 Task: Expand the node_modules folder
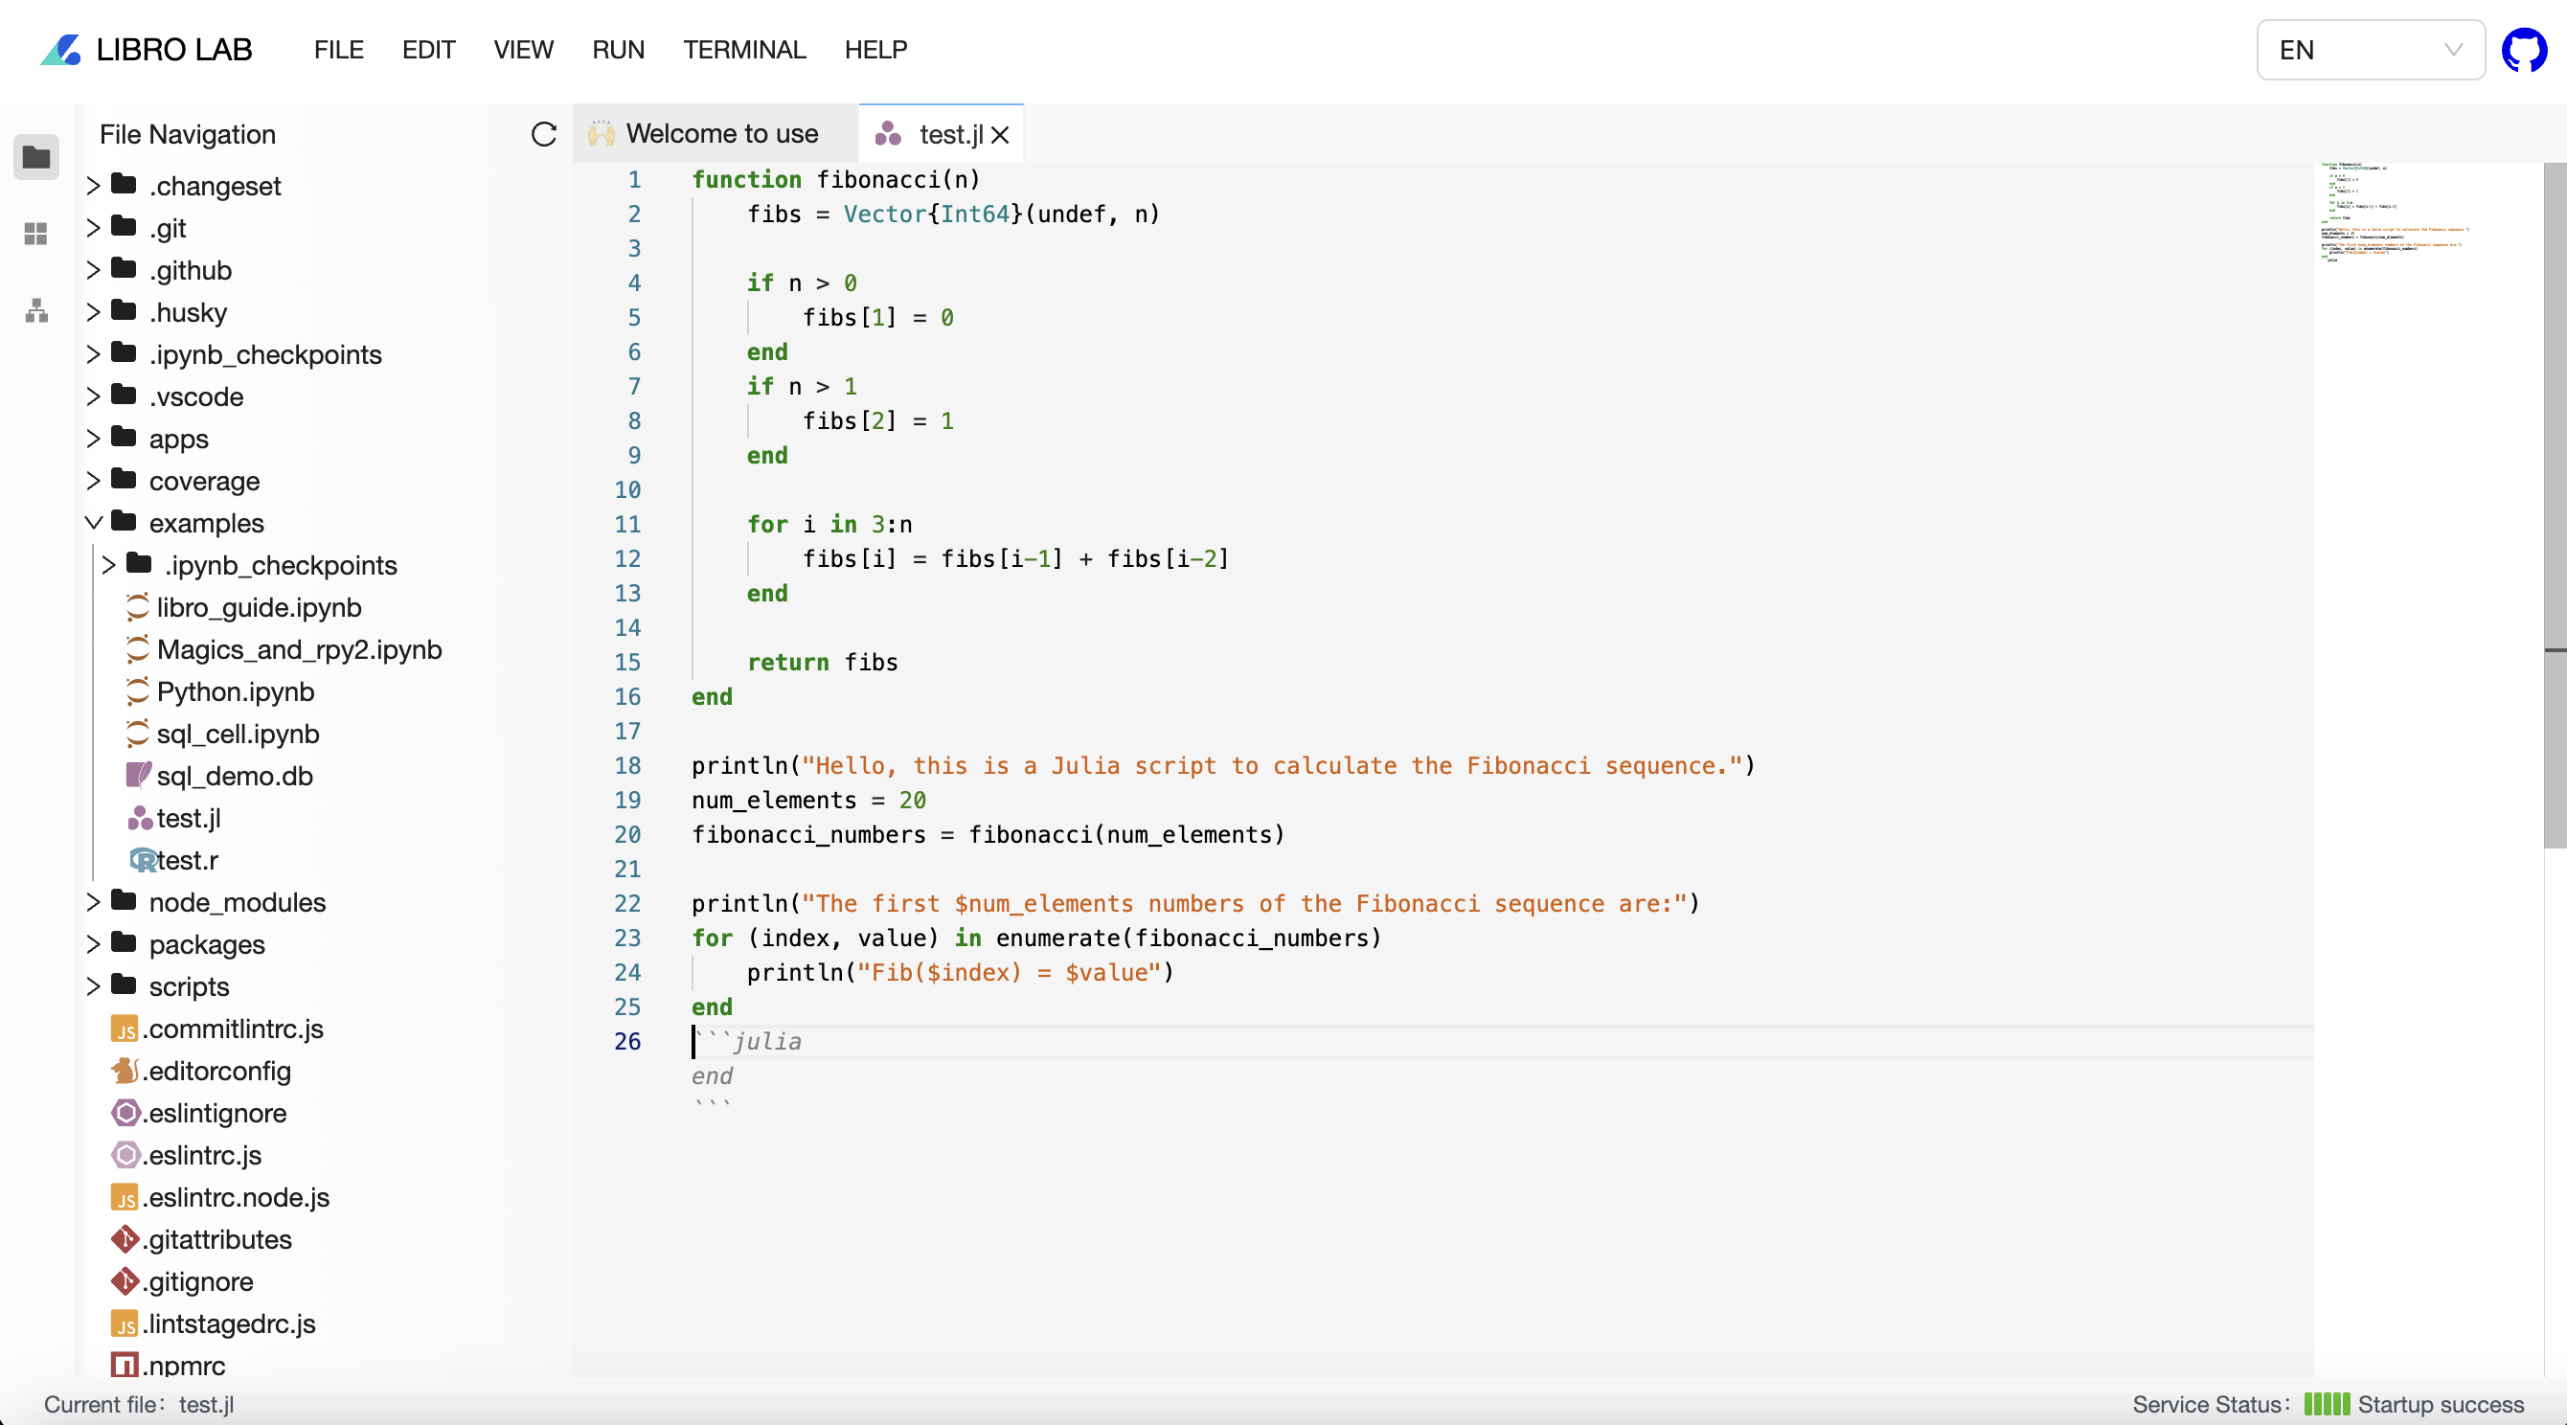[93, 902]
